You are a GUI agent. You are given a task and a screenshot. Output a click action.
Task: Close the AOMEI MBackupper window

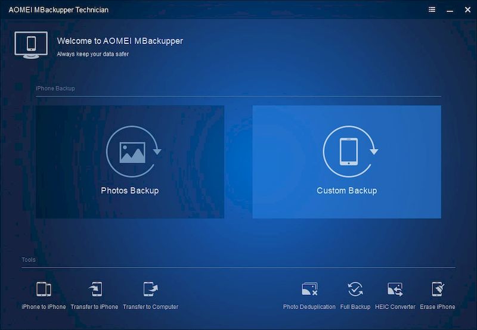[x=468, y=10]
